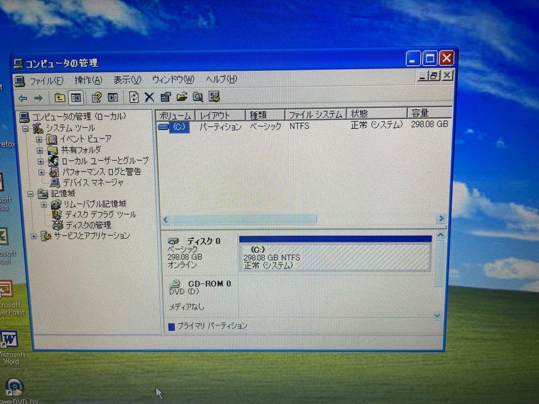The height and width of the screenshot is (404, 539).
Task: Click the Back navigation arrow on the toolbar
Action: 22,97
